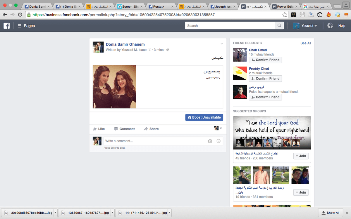
Task: Click See All friend requests link
Action: [306, 43]
